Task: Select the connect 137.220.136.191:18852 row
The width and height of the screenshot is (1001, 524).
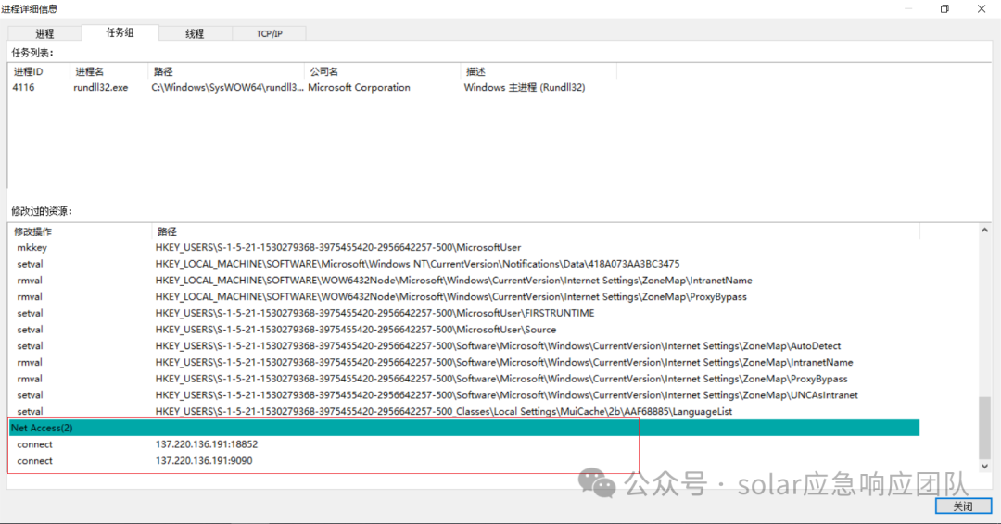Action: coord(464,444)
